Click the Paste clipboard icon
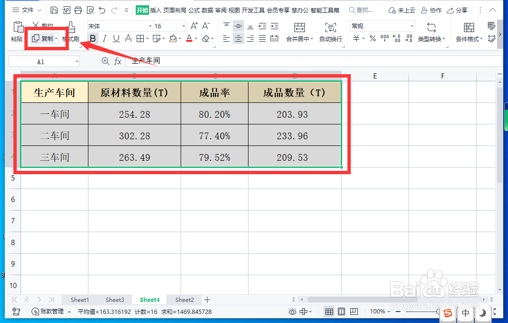Image resolution: width=508 pixels, height=323 pixels. [x=18, y=27]
